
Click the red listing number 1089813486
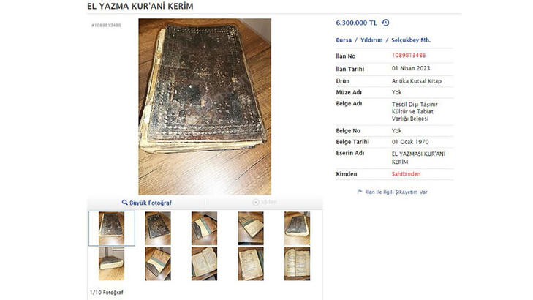(409, 55)
